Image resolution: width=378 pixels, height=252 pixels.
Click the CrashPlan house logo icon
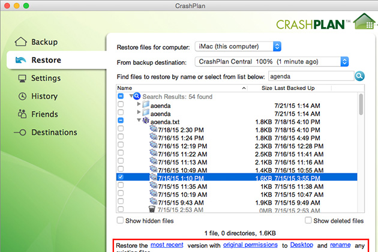[x=365, y=22]
